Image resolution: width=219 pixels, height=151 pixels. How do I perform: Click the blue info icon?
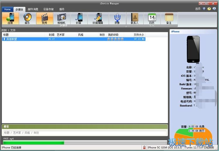[214, 9]
